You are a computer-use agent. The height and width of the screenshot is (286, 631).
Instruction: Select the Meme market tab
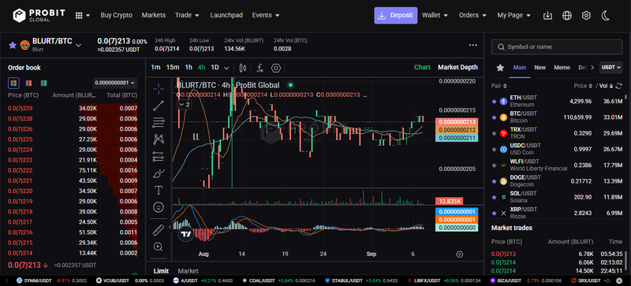[562, 68]
